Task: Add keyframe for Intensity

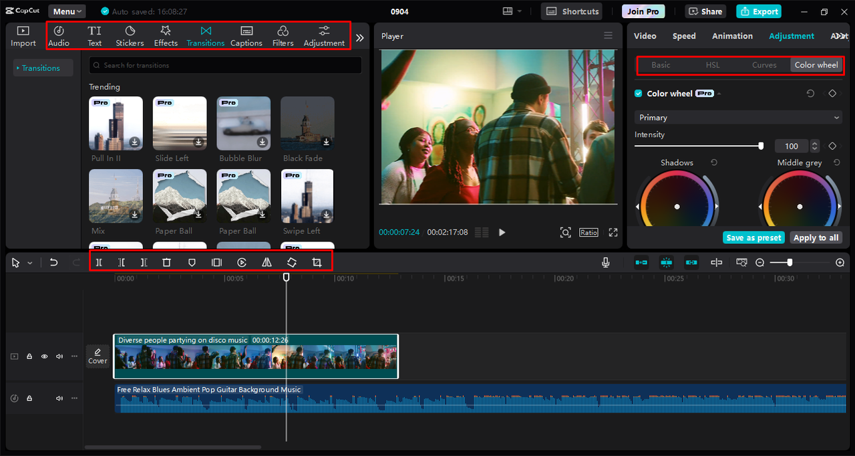Action: tap(832, 146)
